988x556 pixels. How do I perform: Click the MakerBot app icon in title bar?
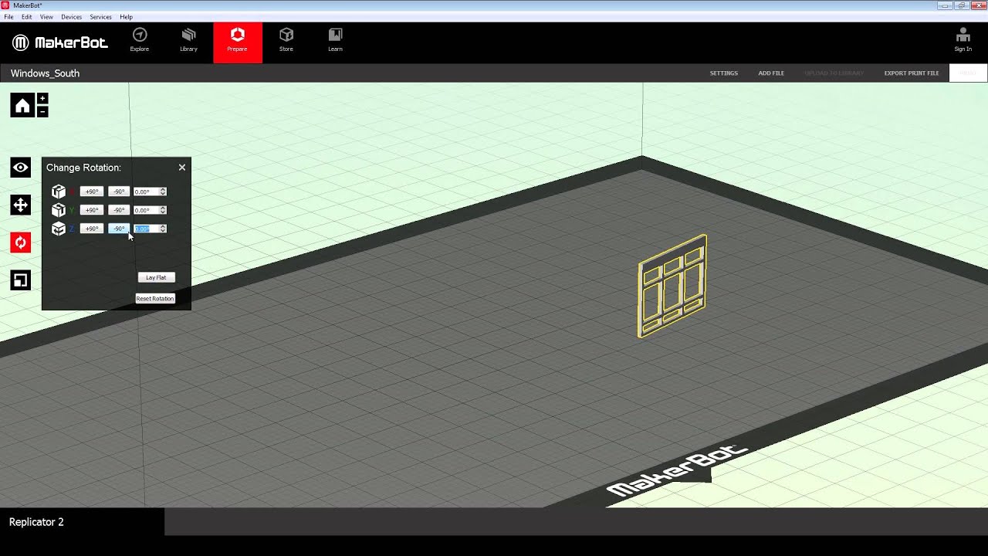click(5, 5)
